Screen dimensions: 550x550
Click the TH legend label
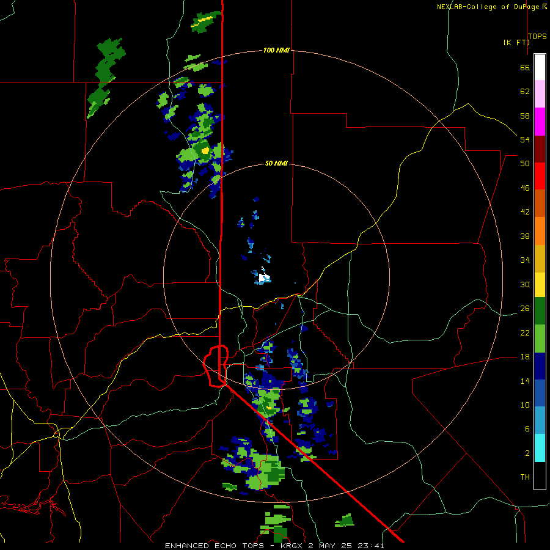(x=525, y=477)
